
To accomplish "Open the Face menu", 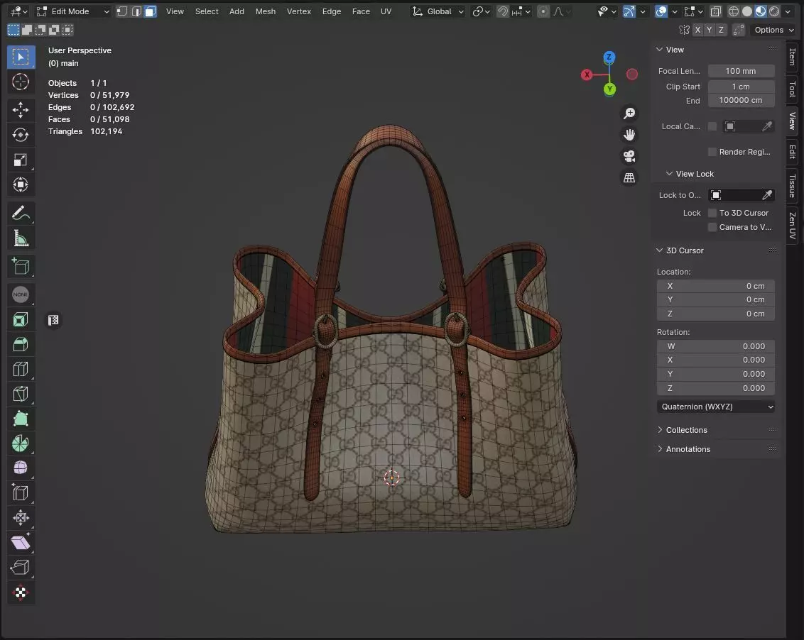I will pos(361,11).
